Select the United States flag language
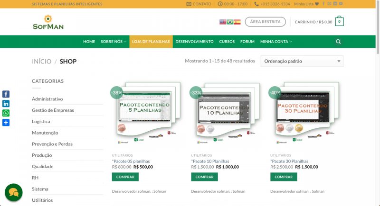Screen dimensions: 380x206 pyautogui.click(x=223, y=22)
